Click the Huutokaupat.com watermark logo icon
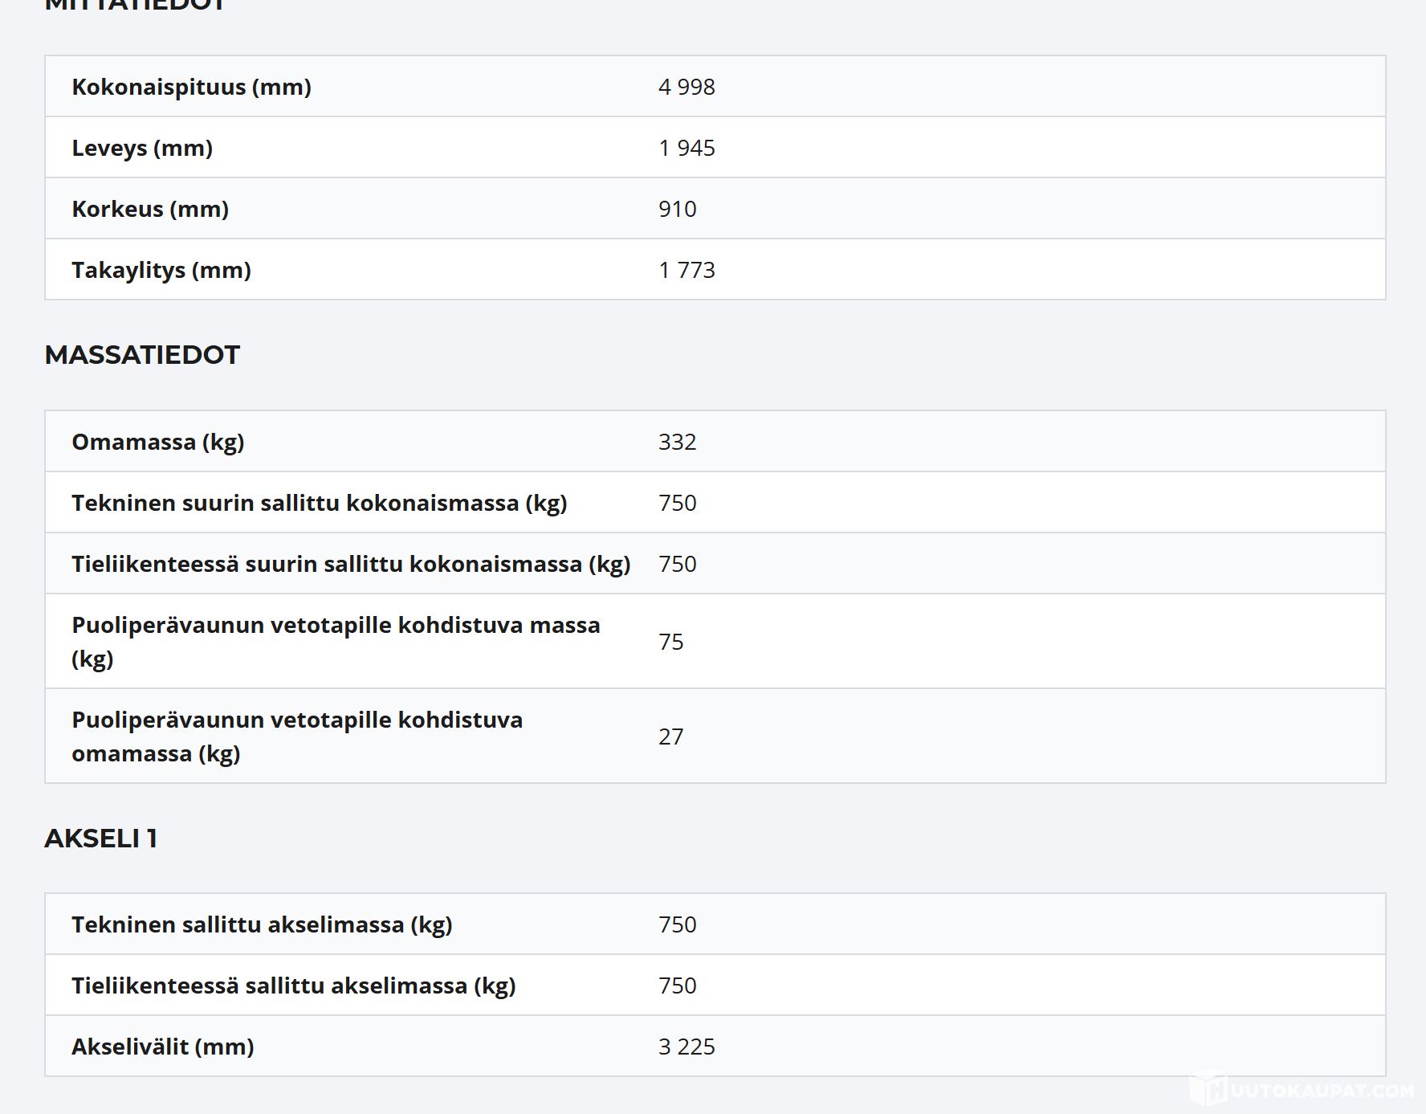1426x1114 pixels. point(1208,1091)
